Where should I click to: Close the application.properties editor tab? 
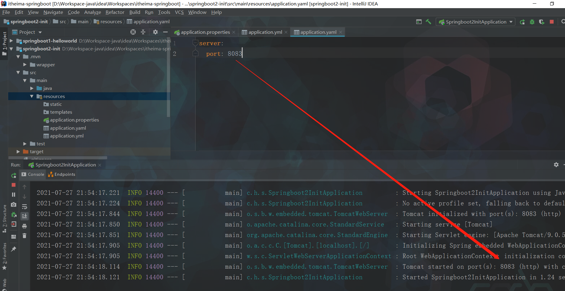(234, 32)
